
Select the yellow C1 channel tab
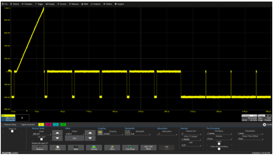point(41,124)
